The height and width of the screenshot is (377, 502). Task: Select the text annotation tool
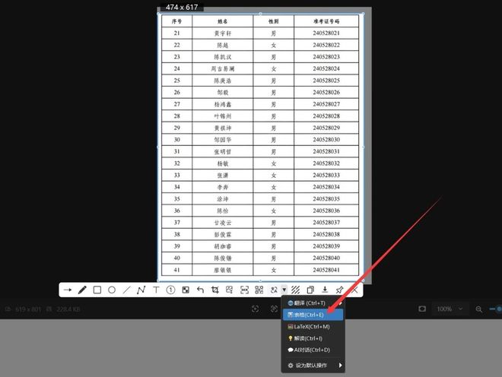coord(156,290)
